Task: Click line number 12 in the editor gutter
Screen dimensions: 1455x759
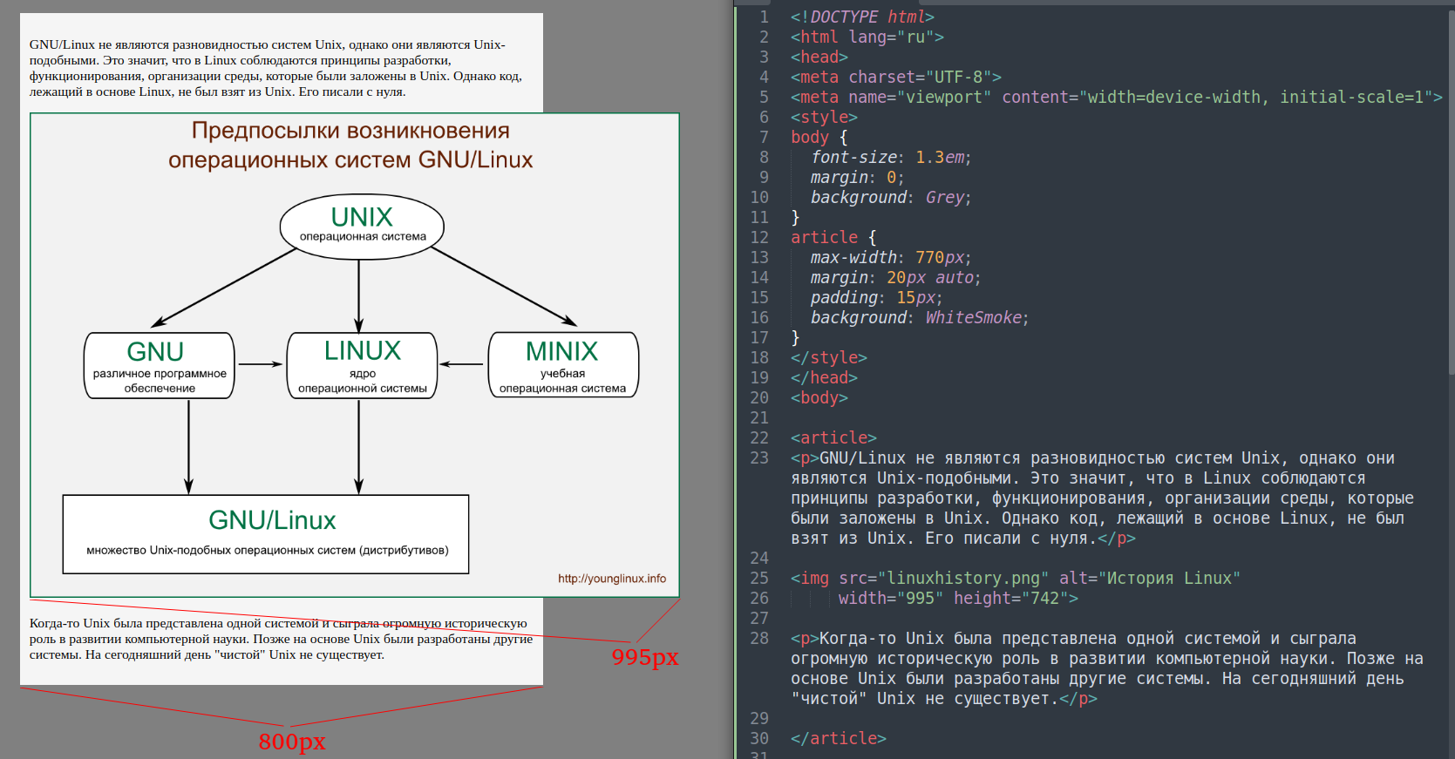Action: (x=759, y=238)
